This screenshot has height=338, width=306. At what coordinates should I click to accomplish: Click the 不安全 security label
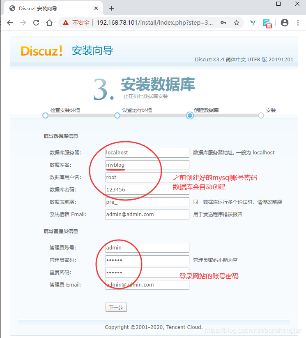(x=81, y=23)
